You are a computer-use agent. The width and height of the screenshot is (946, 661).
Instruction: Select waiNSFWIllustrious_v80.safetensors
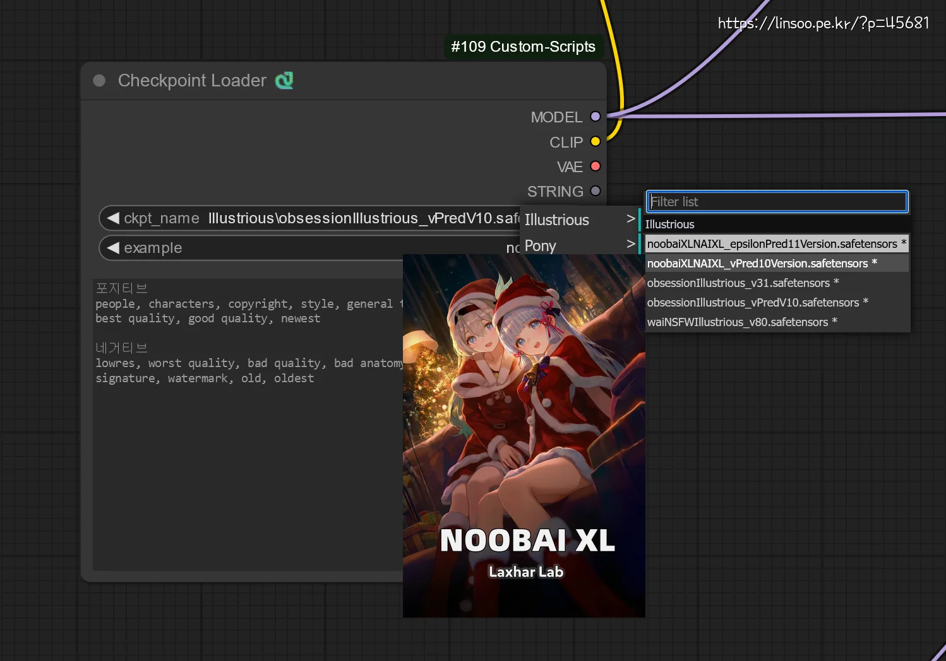click(x=777, y=322)
